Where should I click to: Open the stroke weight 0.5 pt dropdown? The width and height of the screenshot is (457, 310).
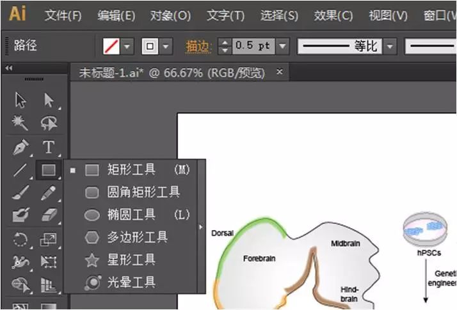point(282,46)
